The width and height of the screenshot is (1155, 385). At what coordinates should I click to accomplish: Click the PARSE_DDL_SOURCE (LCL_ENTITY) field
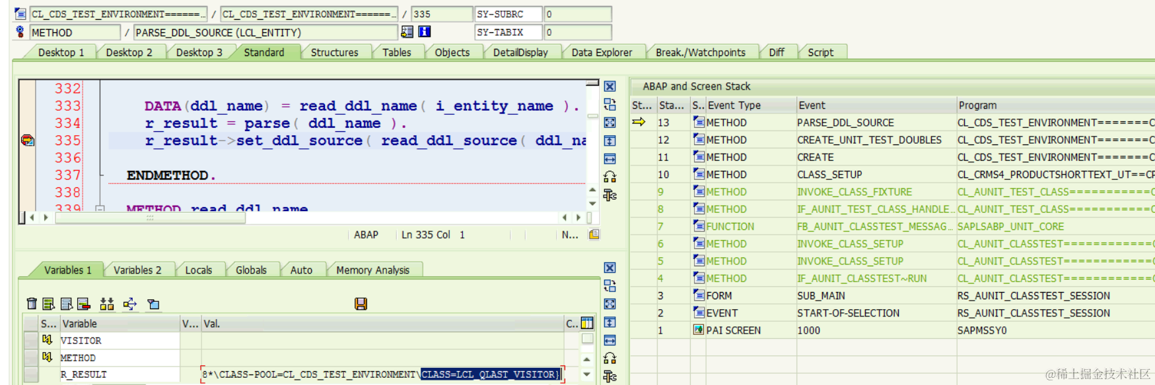click(x=265, y=32)
